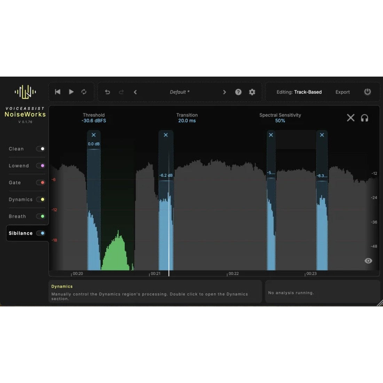Close the Sibilance detail panel
The image size is (383, 383).
click(351, 118)
